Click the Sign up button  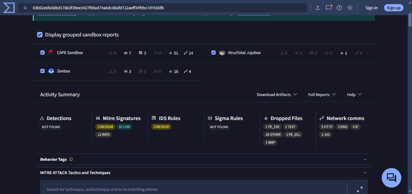(x=394, y=8)
